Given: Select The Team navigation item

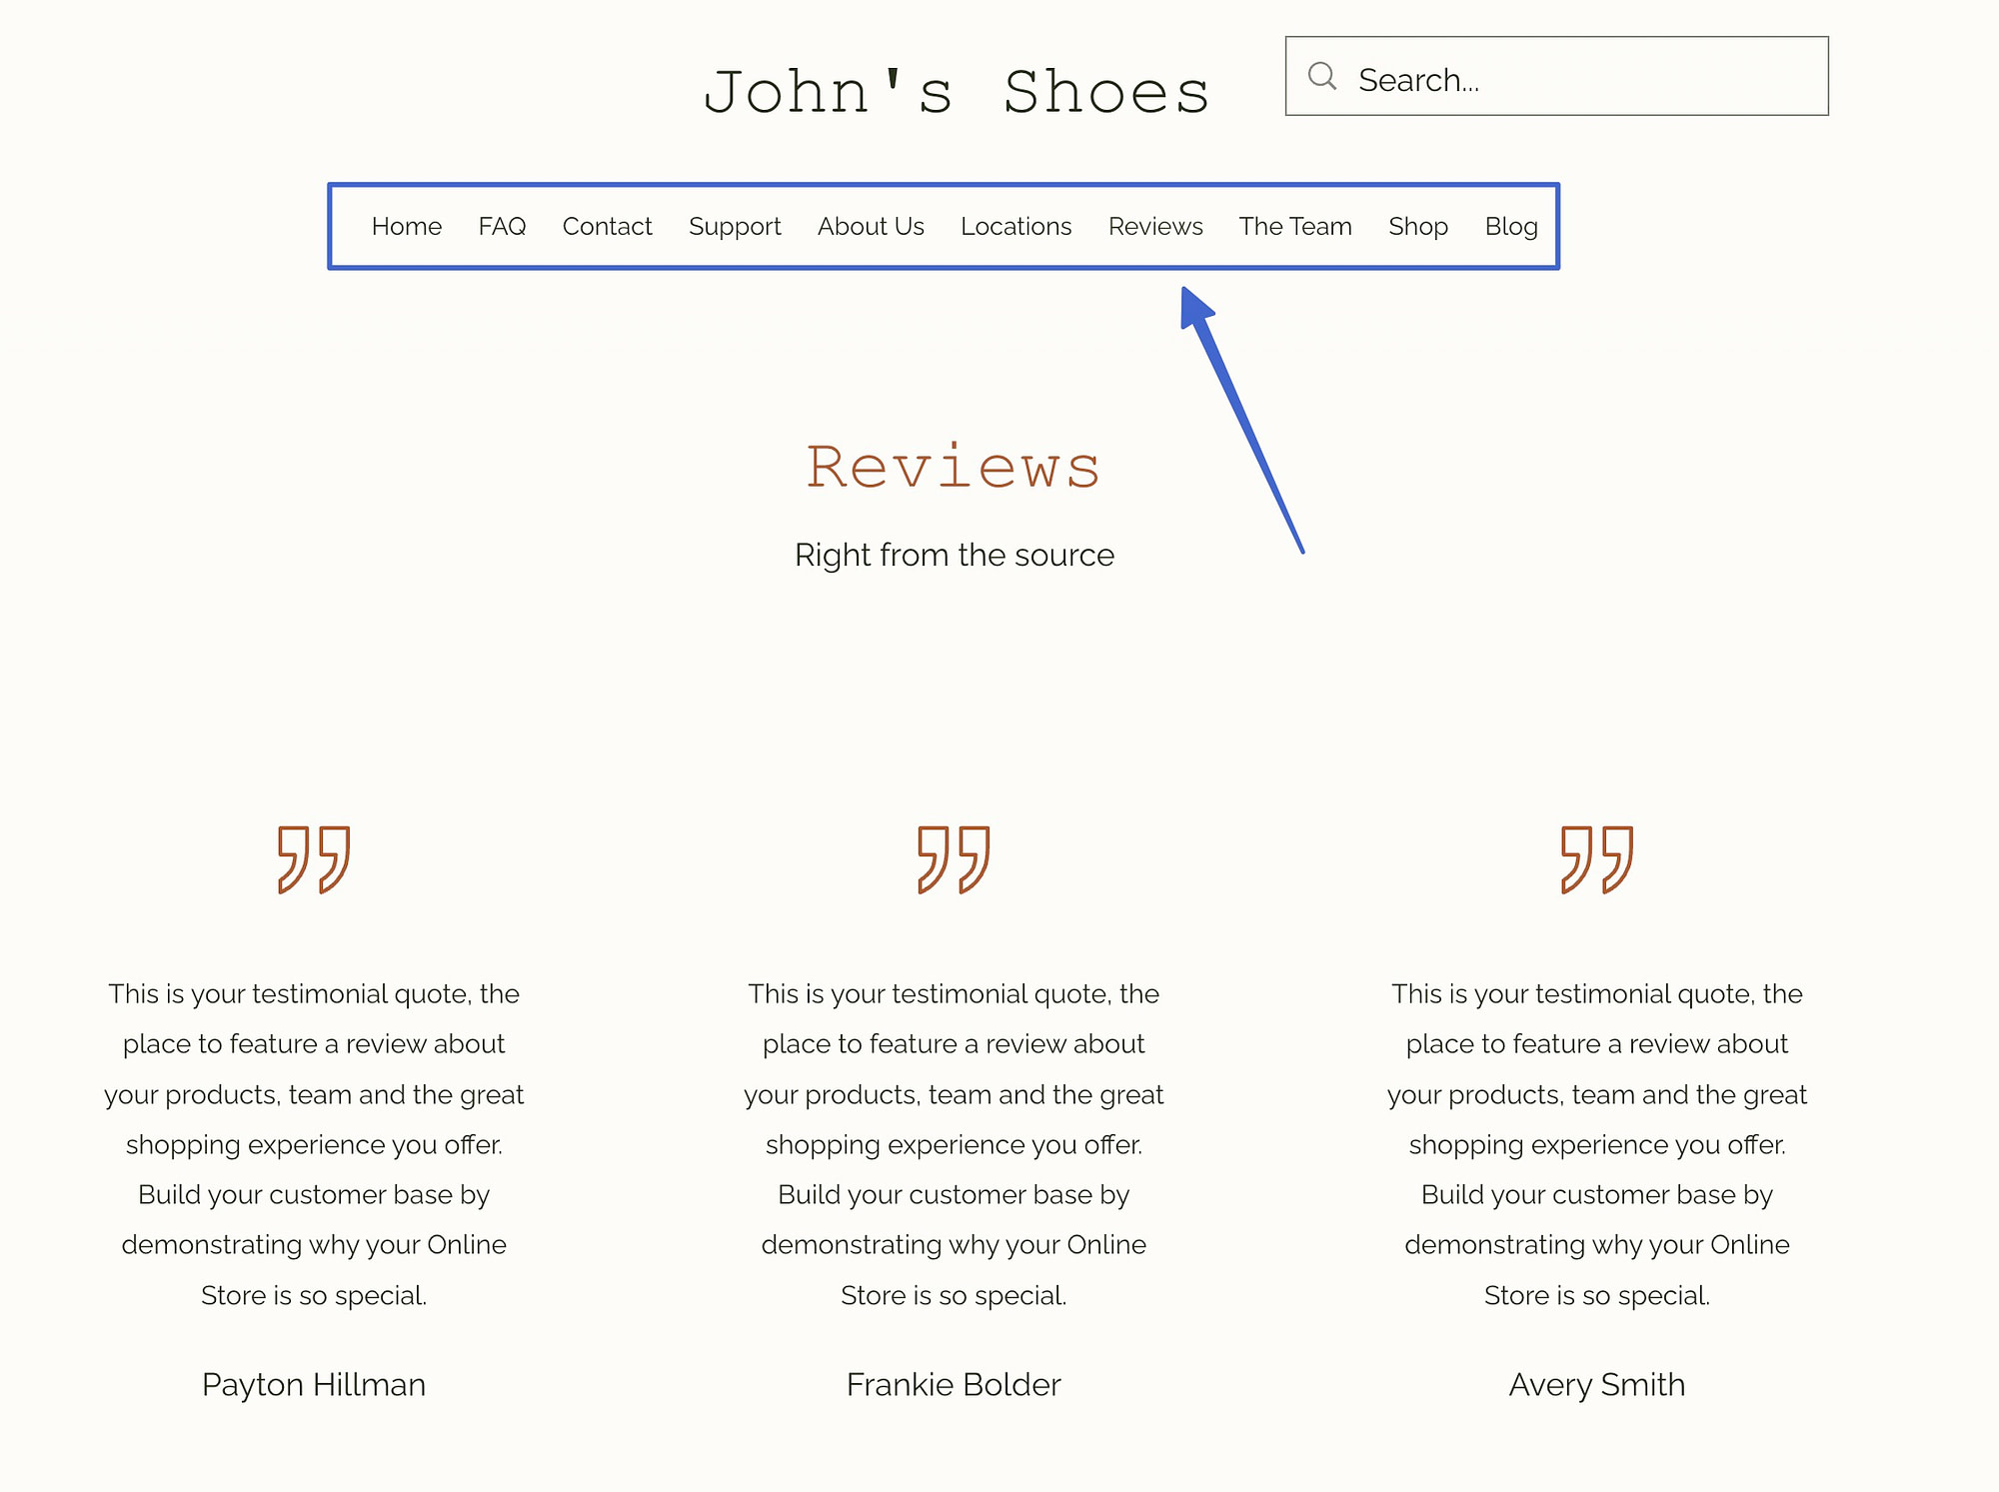Looking at the screenshot, I should tap(1295, 226).
